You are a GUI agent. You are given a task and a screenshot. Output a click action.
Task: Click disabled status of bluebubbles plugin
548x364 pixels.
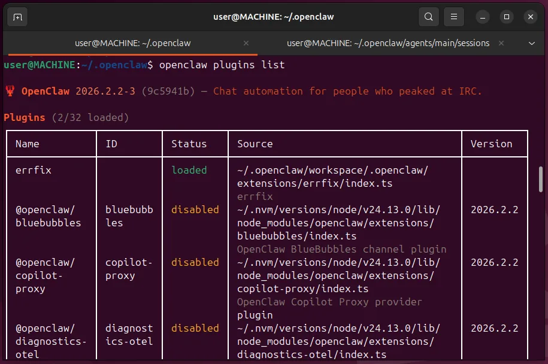195,210
